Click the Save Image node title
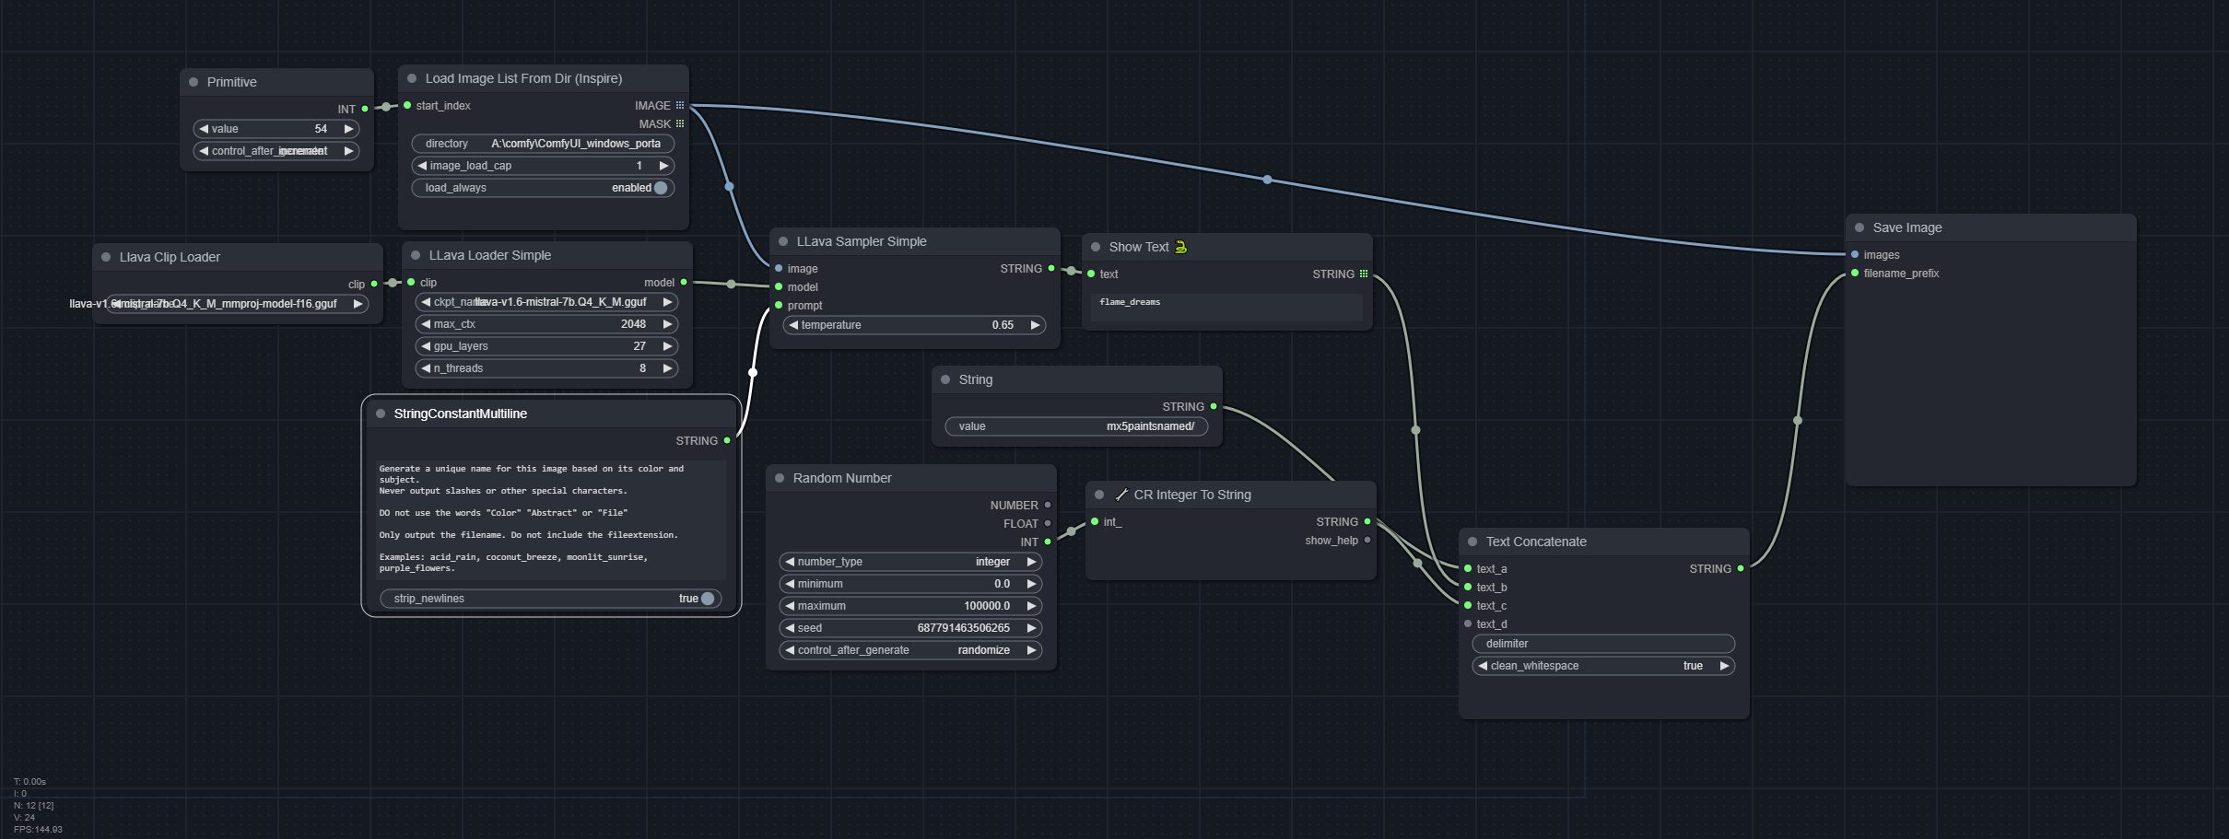 click(1906, 227)
